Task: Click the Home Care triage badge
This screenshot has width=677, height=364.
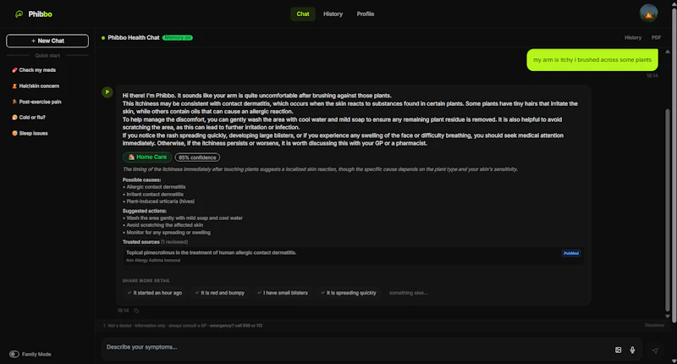Action: tap(147, 157)
